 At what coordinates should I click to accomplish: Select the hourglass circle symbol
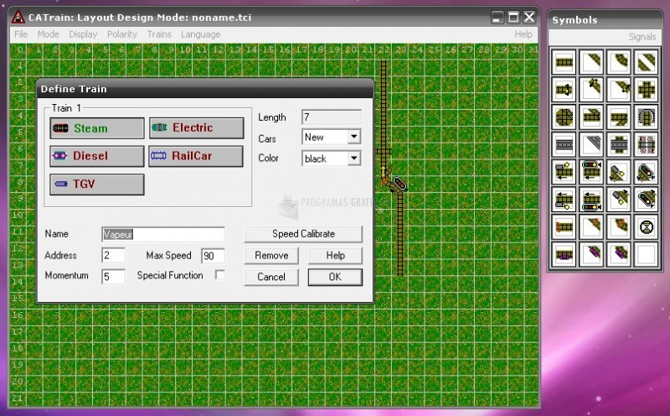[646, 226]
